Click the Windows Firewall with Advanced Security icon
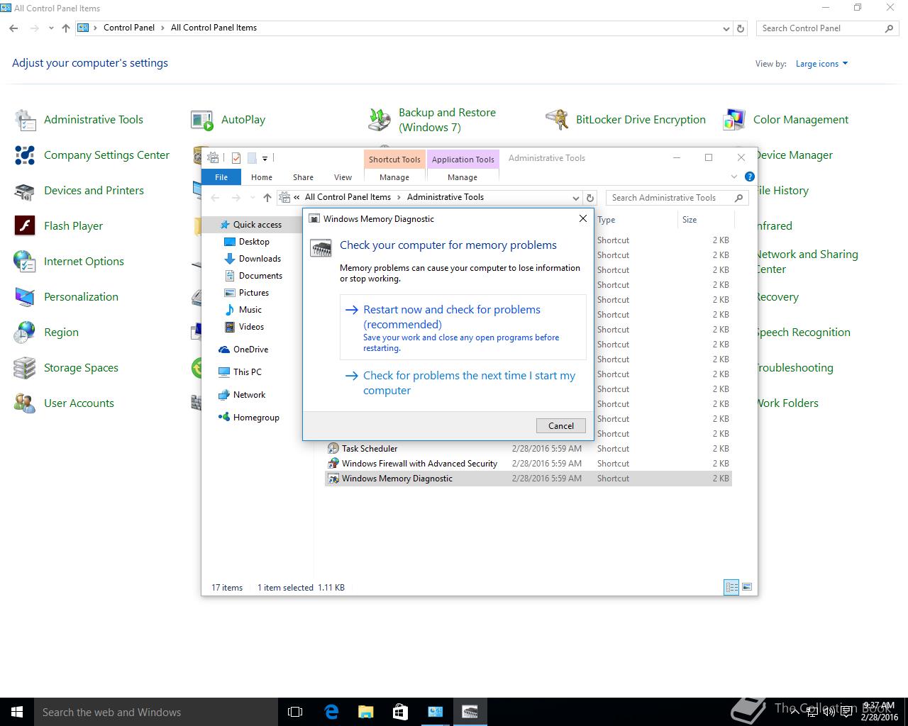 [x=333, y=464]
